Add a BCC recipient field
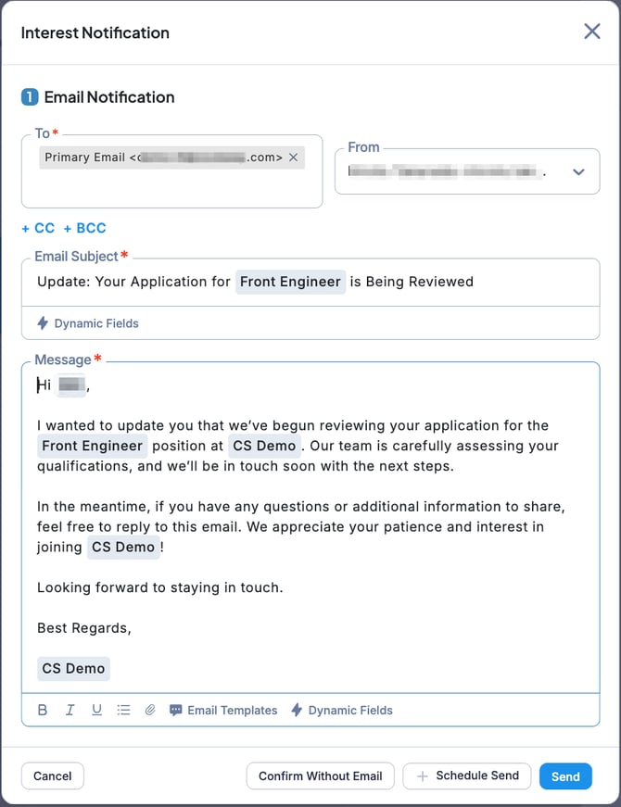This screenshot has height=807, width=621. tap(85, 228)
